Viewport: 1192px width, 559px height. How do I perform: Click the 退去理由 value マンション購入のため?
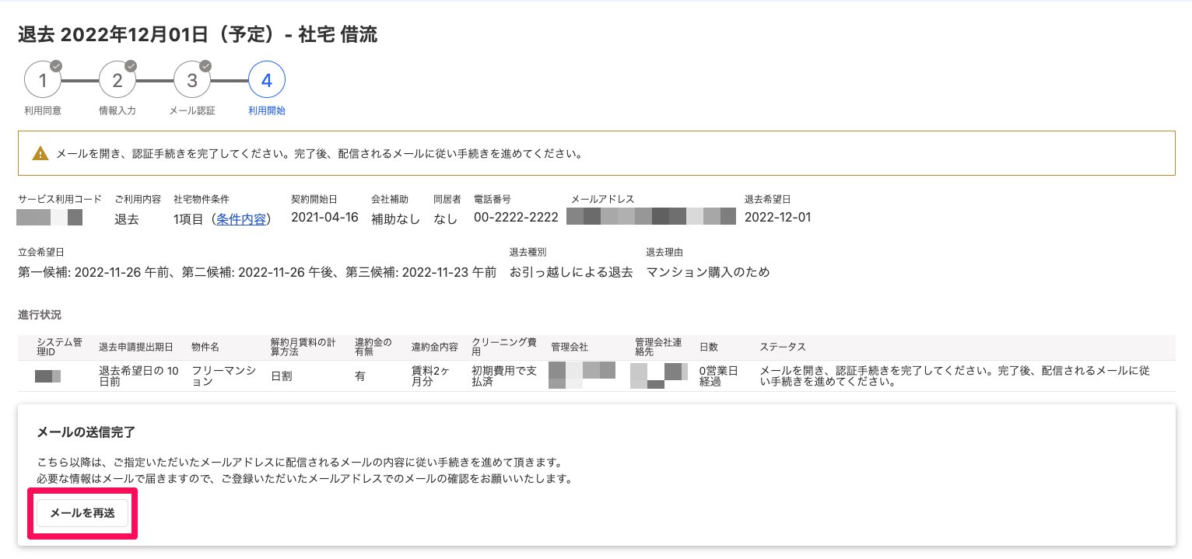(708, 272)
